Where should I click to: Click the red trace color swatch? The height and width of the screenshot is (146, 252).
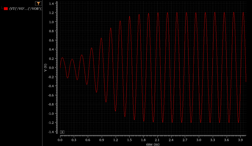click(x=6, y=9)
